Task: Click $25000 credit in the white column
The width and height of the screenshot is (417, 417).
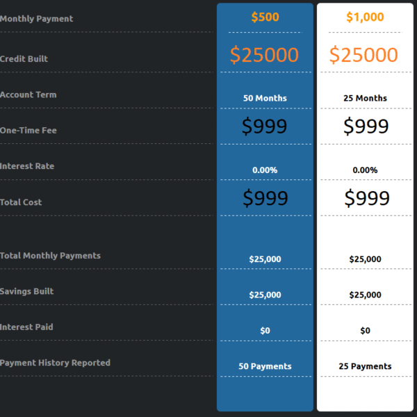Action: point(363,55)
